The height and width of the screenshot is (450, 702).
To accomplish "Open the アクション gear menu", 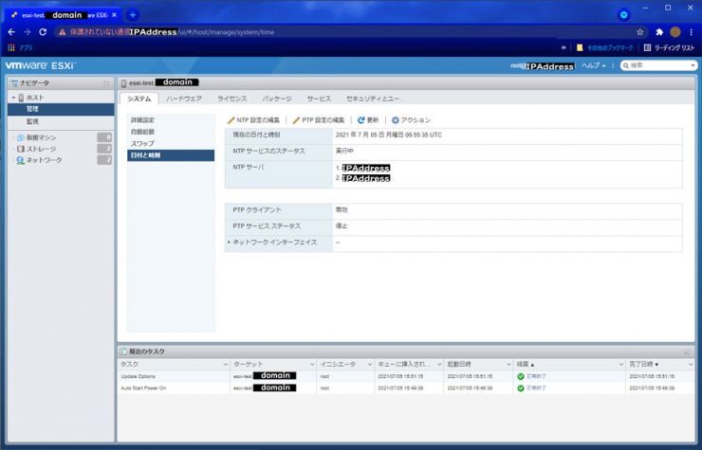I will pyautogui.click(x=411, y=120).
